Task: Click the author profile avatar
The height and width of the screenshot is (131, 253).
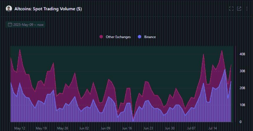Action: (9, 9)
